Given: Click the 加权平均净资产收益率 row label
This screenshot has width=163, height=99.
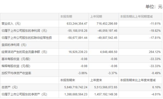Looking at the screenshot, I should tap(16, 73).
